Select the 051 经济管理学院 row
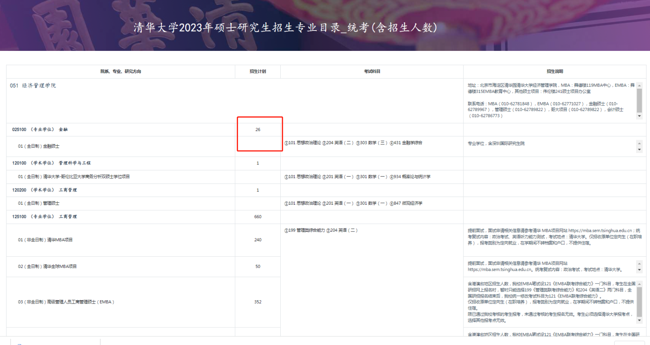The image size is (650, 345). tap(326, 101)
